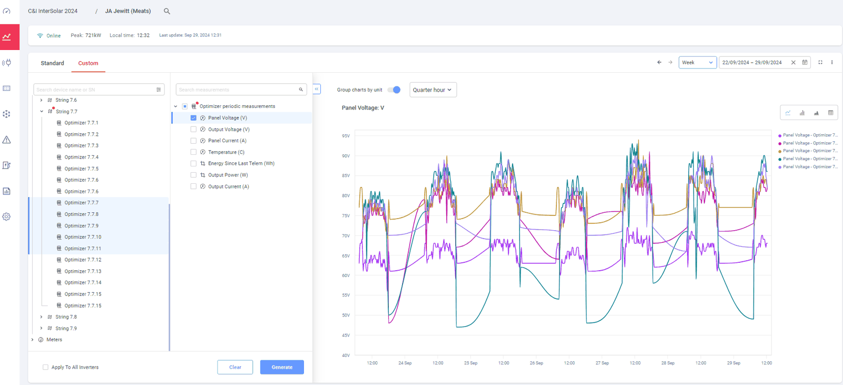Open the Week period dropdown
The image size is (843, 385).
point(698,63)
